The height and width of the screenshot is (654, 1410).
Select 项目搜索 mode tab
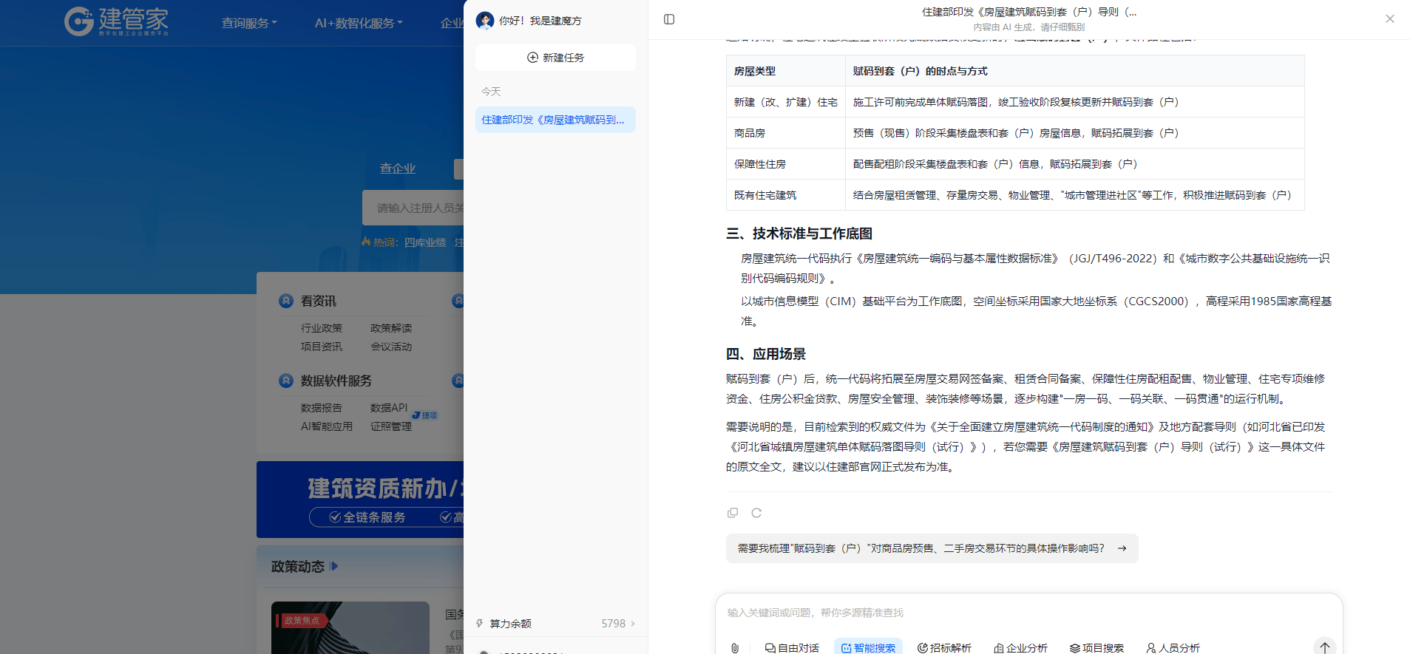tap(1097, 647)
